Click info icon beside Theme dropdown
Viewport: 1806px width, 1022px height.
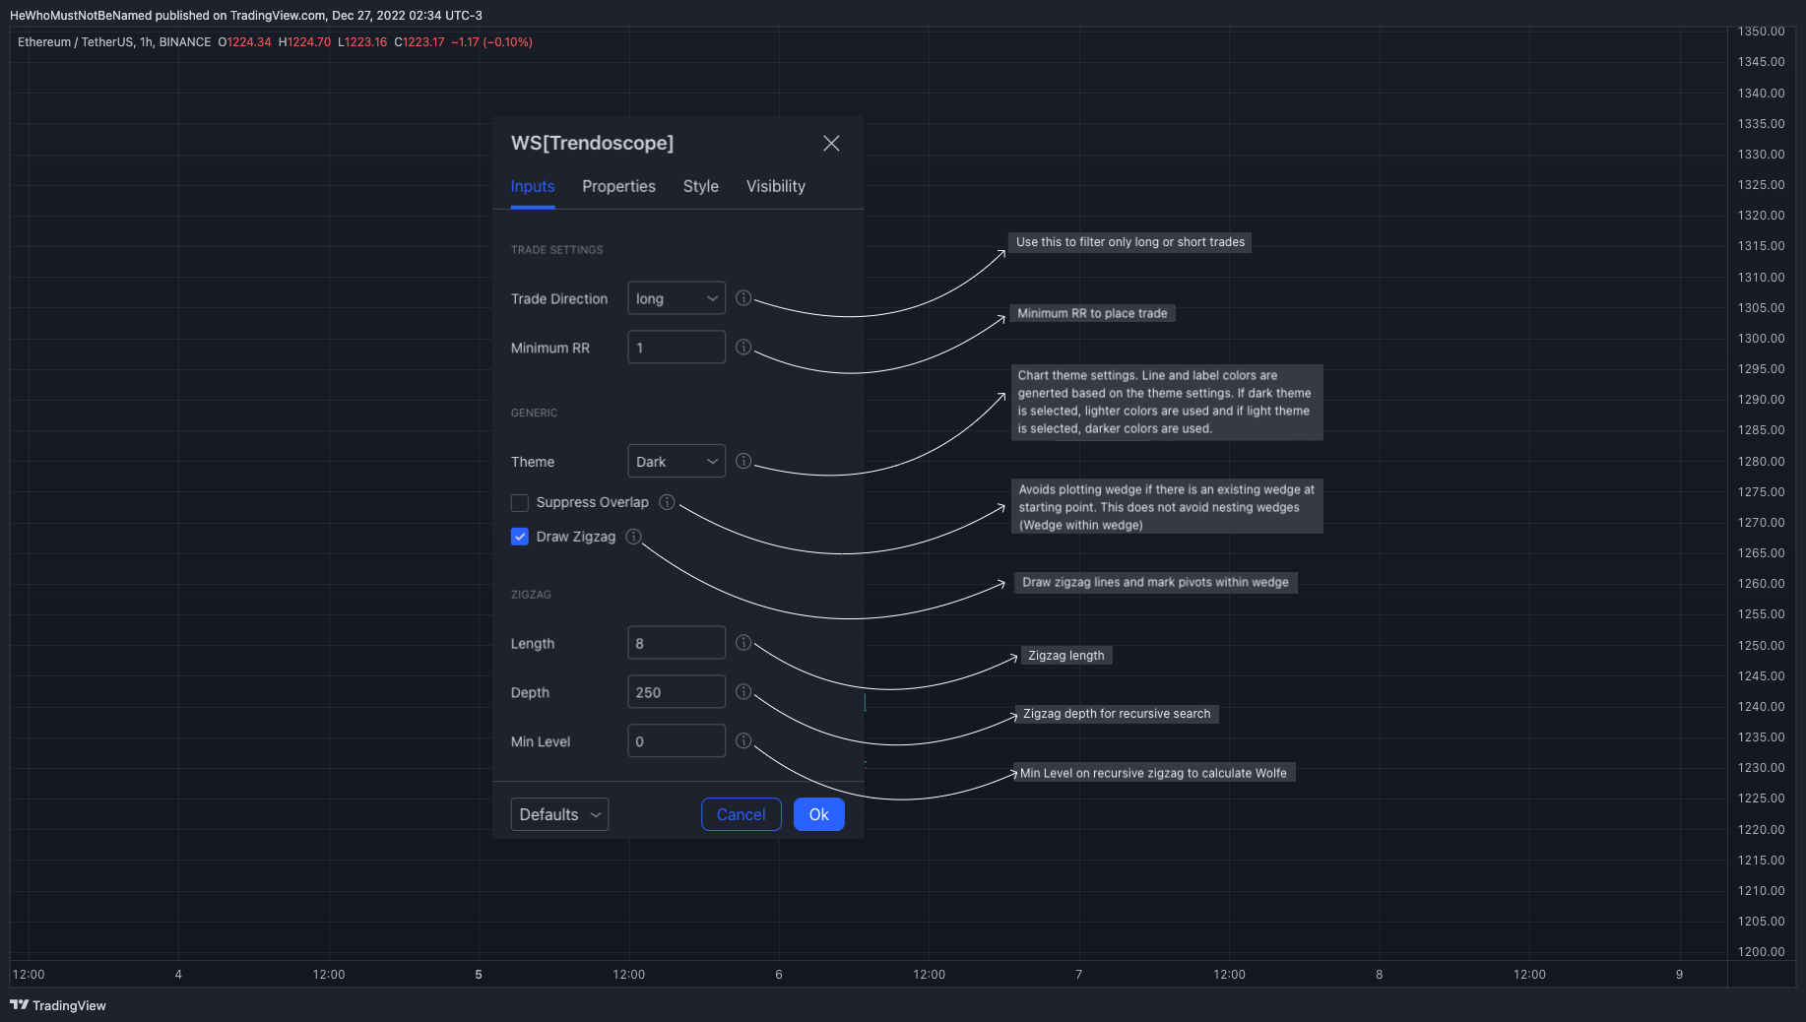(743, 461)
